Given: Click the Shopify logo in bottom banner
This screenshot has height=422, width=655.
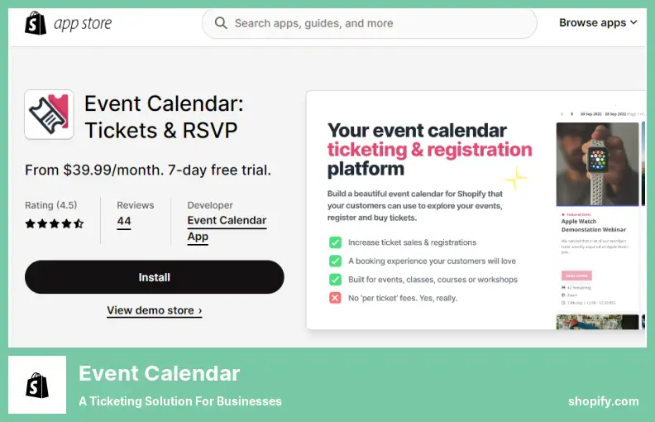Looking at the screenshot, I should 37,385.
